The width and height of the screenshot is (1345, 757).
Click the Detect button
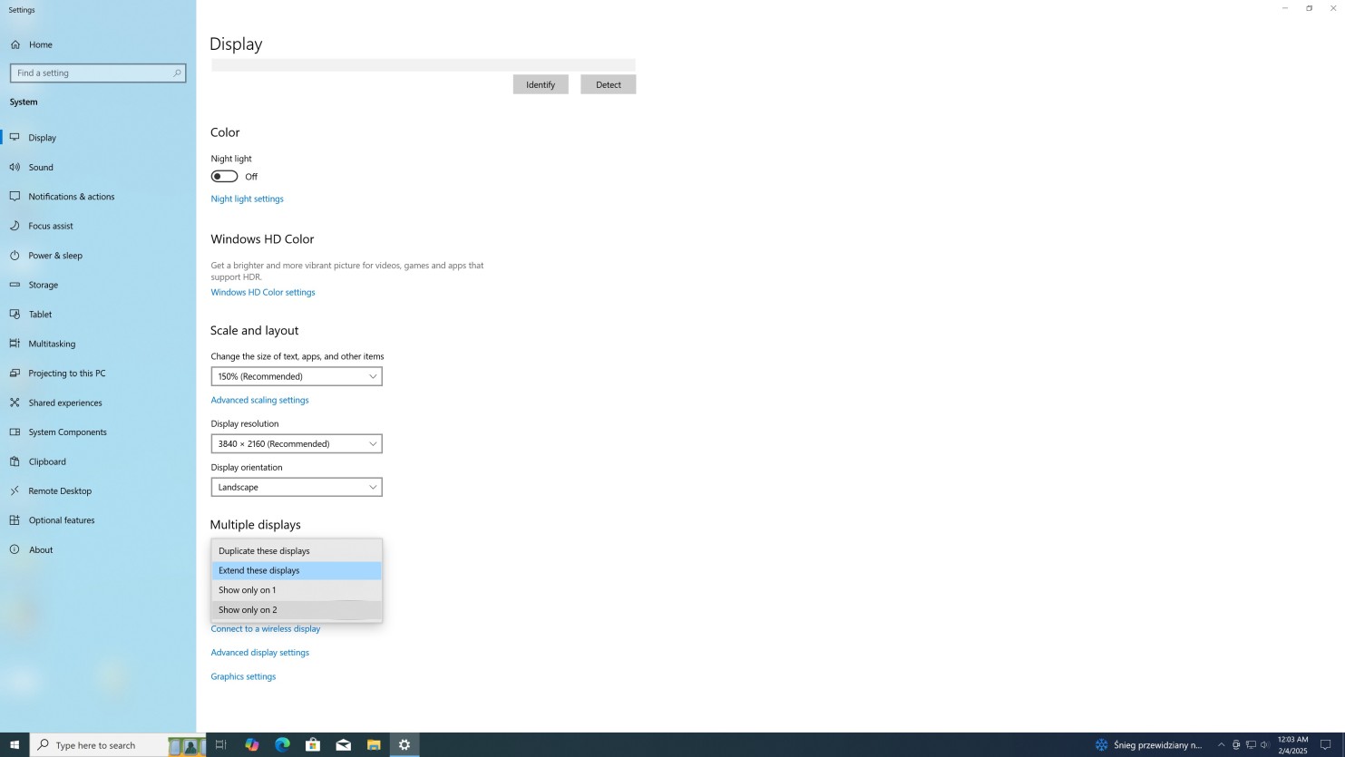coord(609,84)
